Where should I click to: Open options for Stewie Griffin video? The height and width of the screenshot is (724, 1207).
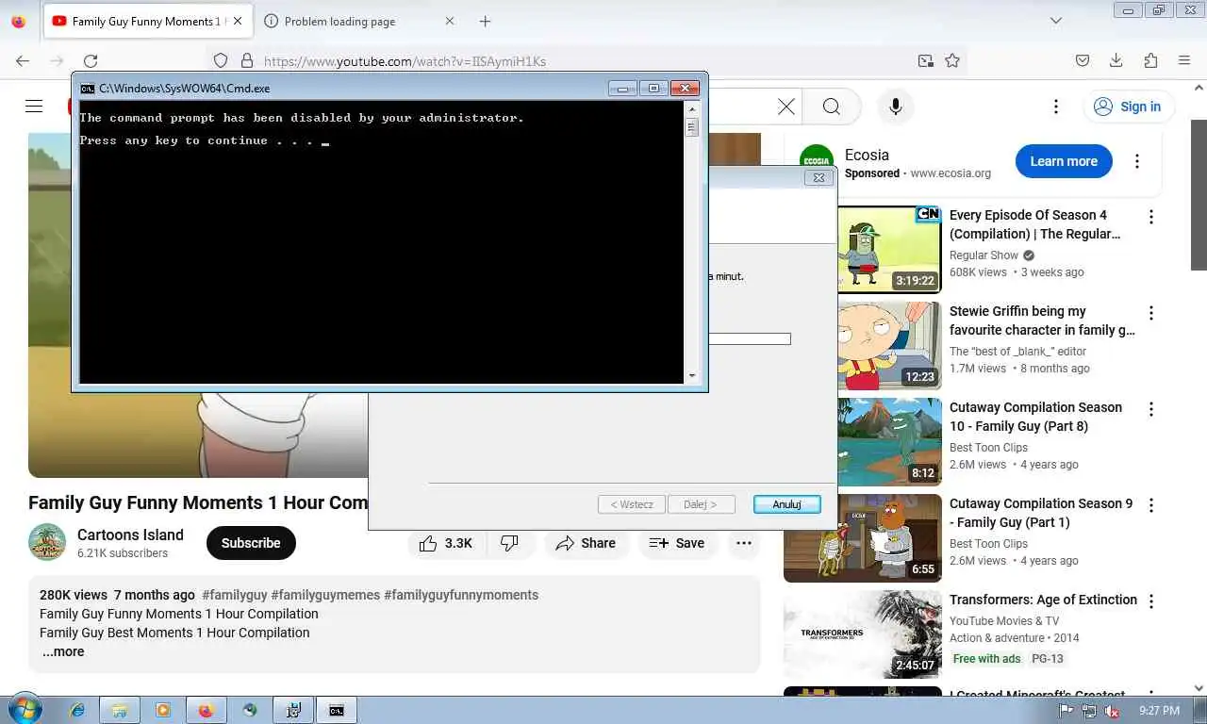click(x=1150, y=313)
